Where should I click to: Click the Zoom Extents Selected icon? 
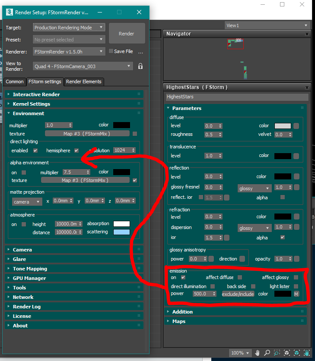point(296,352)
